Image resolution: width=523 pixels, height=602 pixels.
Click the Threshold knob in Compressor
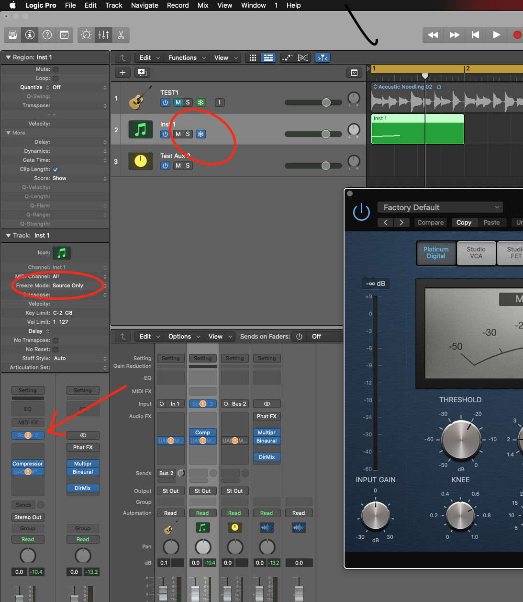(461, 440)
